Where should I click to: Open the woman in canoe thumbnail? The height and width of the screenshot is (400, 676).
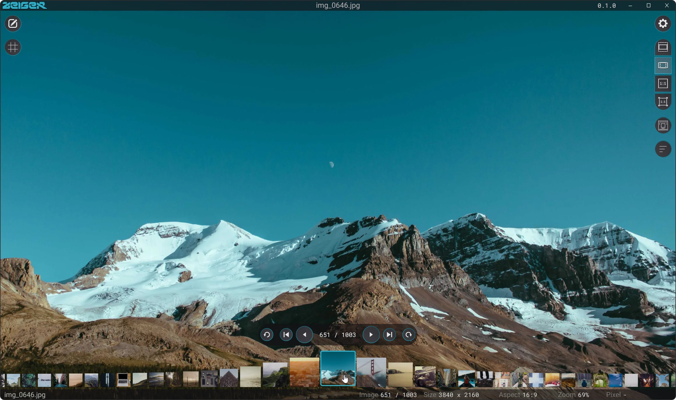coord(466,379)
